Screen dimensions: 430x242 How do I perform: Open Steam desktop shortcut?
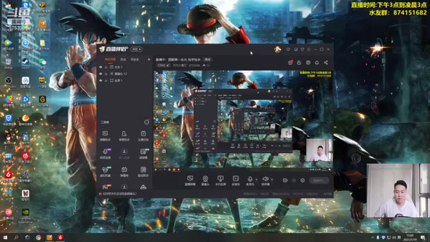(25, 63)
